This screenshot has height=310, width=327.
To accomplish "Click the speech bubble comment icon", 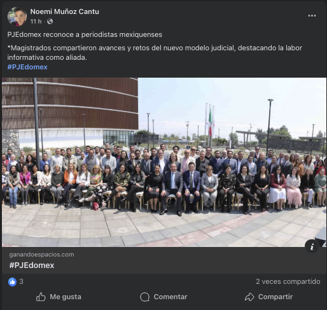I will (x=145, y=297).
